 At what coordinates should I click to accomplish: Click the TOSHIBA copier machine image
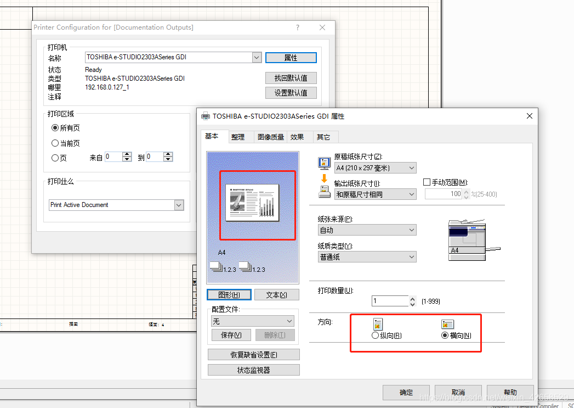pos(473,240)
